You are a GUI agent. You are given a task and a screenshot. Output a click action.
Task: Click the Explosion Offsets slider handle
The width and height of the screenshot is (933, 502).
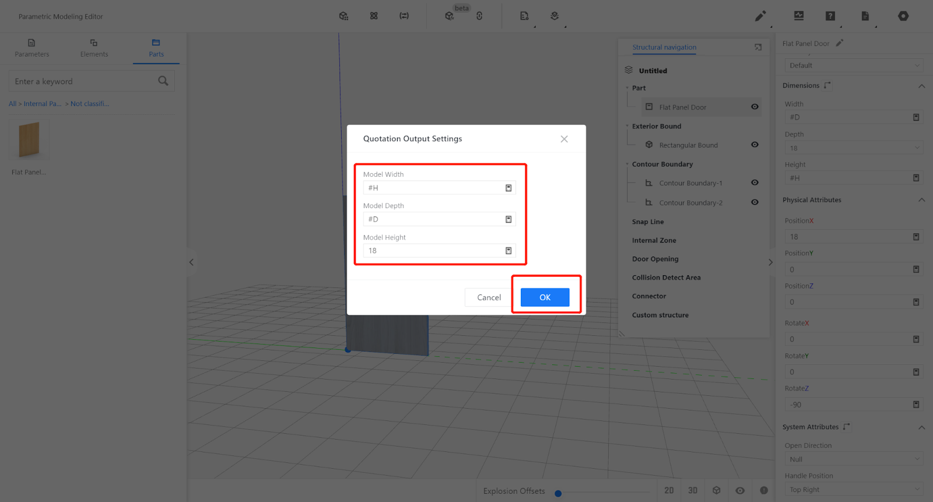pyautogui.click(x=558, y=493)
